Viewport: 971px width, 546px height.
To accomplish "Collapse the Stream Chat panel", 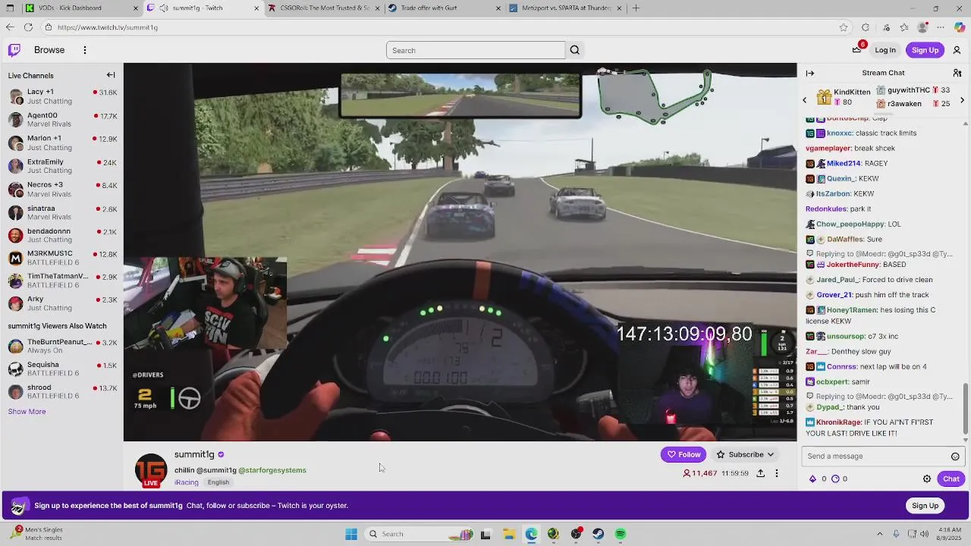I will pos(810,73).
